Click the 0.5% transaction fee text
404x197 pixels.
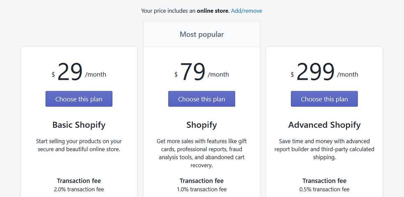coord(324,189)
